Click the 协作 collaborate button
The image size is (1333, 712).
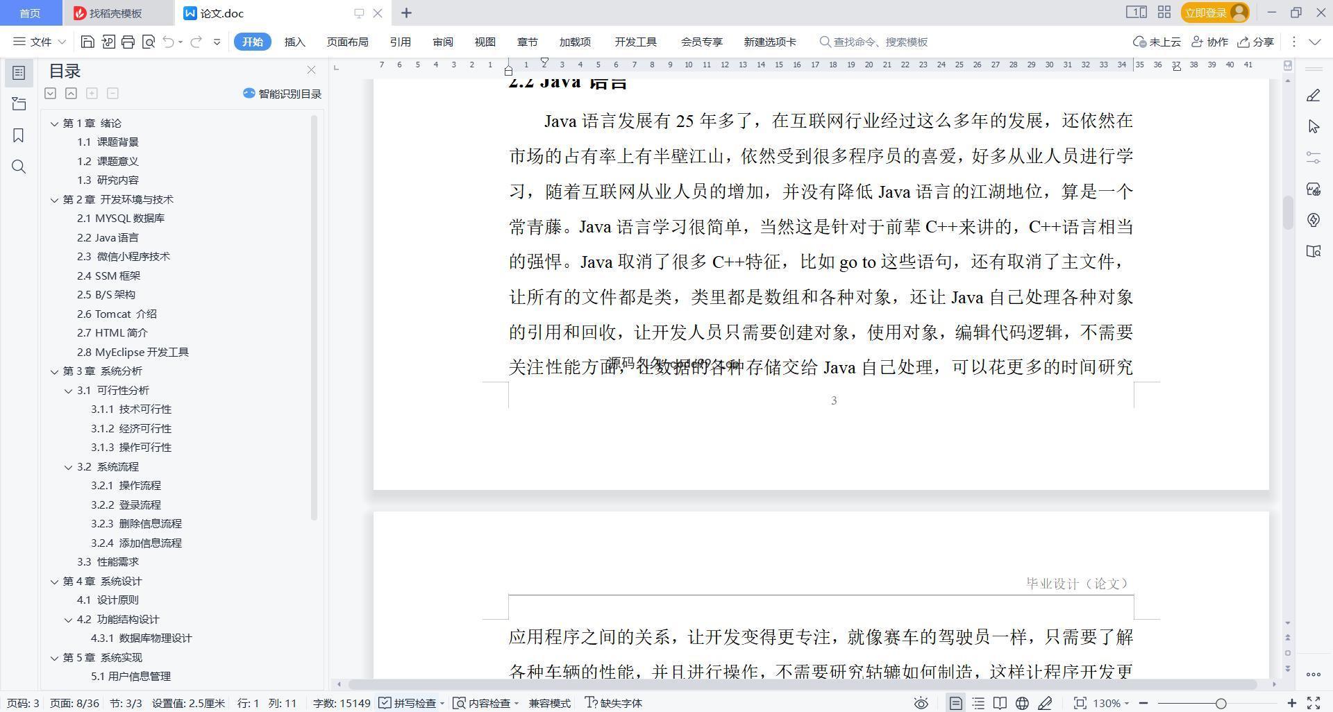[1209, 42]
